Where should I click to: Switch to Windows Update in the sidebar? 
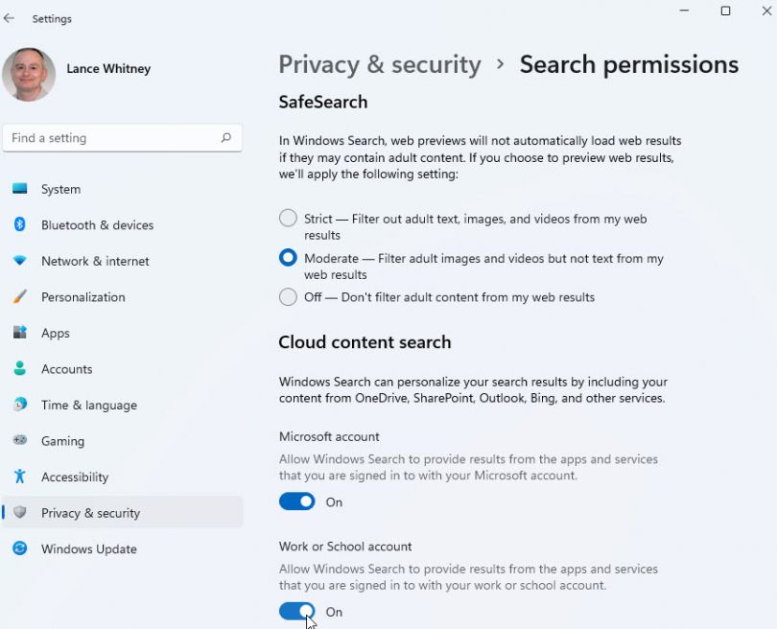pos(86,548)
